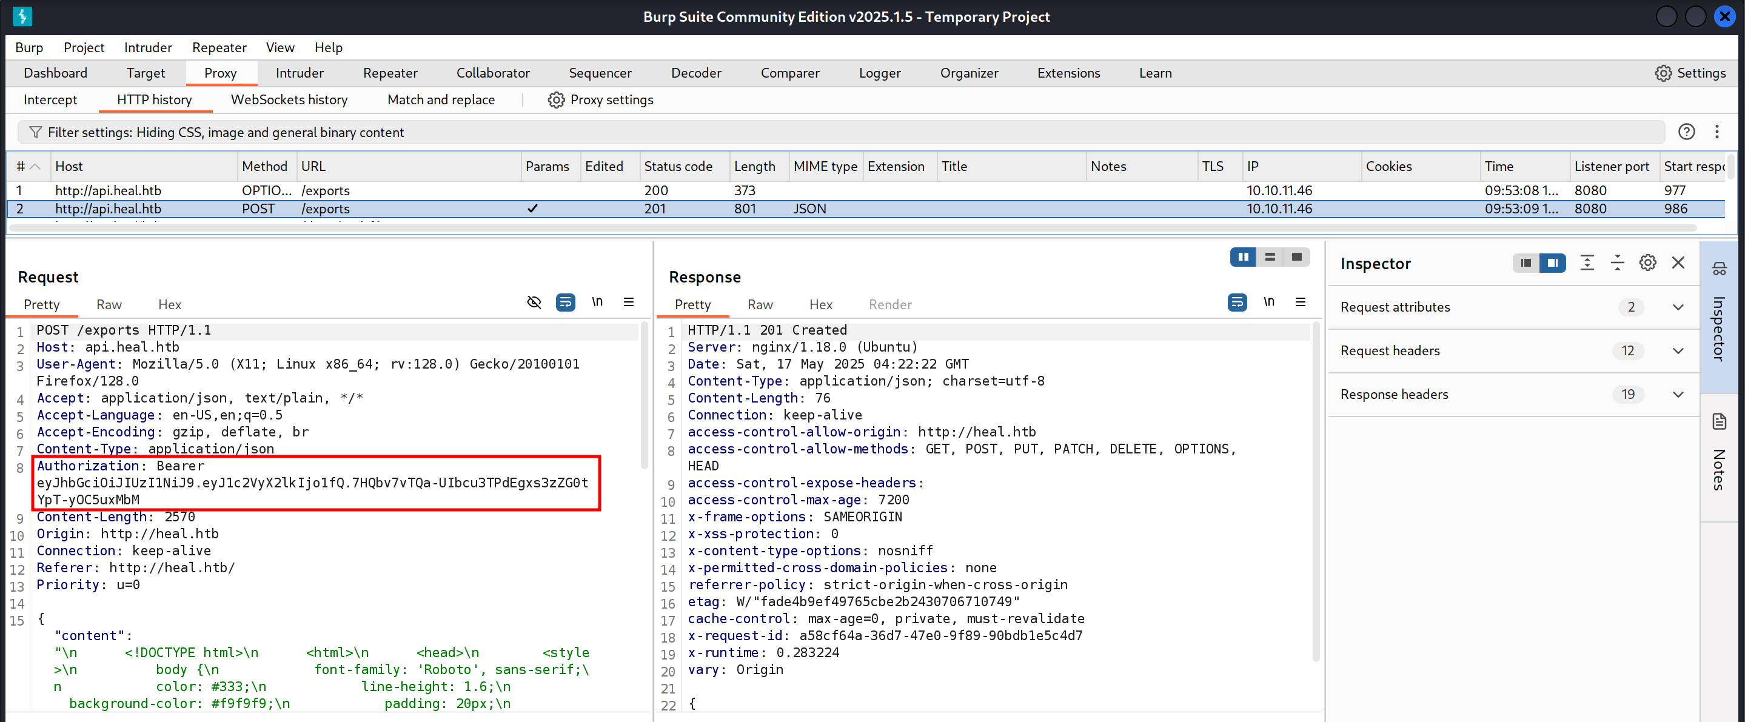Toggle non-printable characters in Response panel
The width and height of the screenshot is (1745, 722).
tap(1268, 302)
